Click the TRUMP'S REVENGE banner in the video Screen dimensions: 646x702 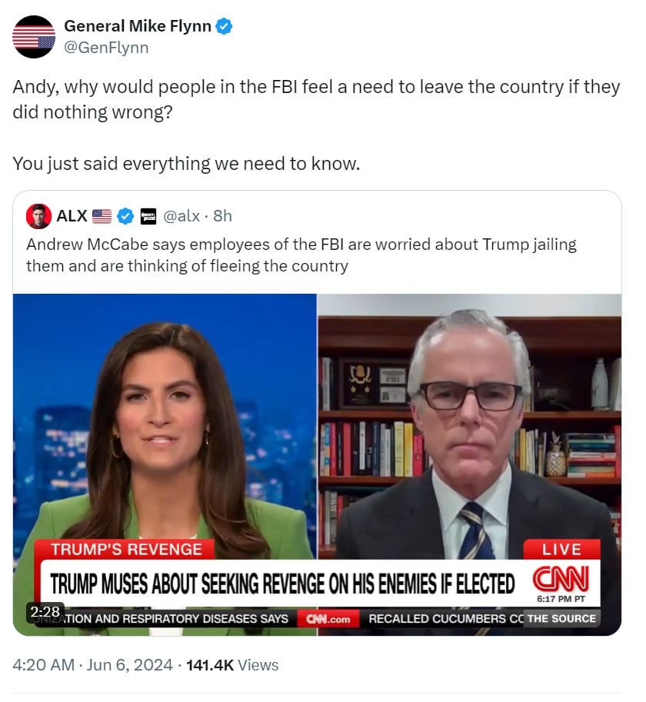click(126, 549)
